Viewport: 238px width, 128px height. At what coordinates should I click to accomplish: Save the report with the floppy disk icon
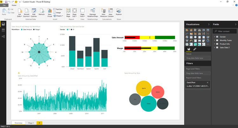[6, 2]
